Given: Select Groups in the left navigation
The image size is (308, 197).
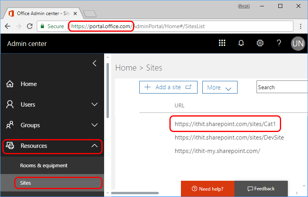Looking at the screenshot, I should pos(52,125).
